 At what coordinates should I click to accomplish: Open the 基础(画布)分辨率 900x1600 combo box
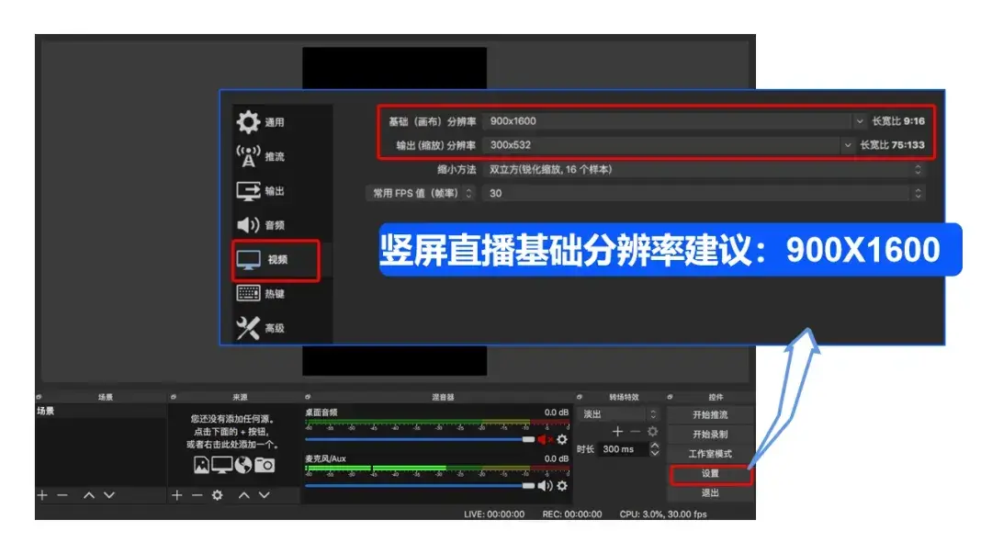pyautogui.click(x=674, y=121)
